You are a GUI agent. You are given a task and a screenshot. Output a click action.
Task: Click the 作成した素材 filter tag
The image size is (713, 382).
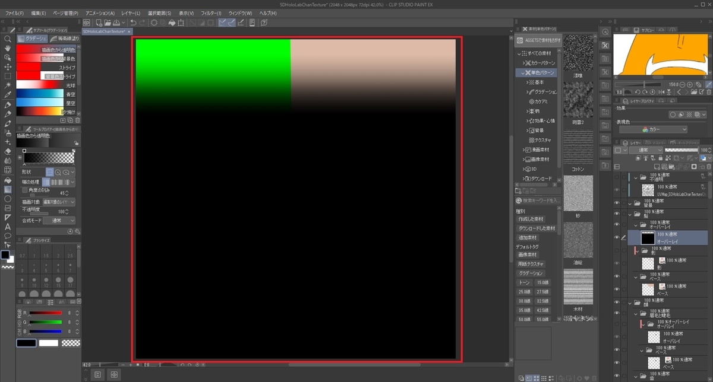(532, 219)
